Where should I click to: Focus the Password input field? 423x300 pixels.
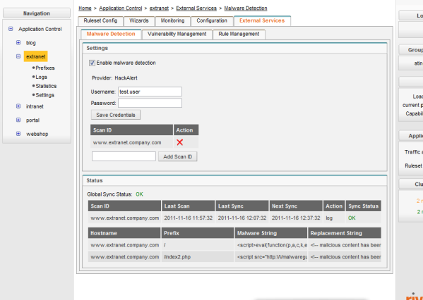(150, 103)
